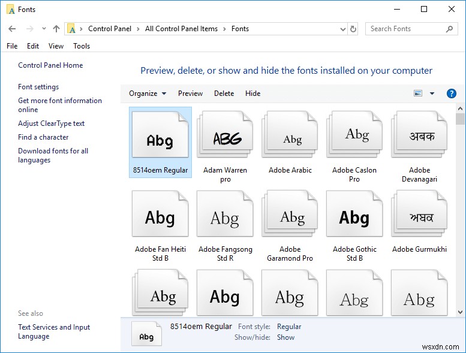The image size is (466, 353).
Task: Open the view options dropdown arrow
Action: (432, 93)
